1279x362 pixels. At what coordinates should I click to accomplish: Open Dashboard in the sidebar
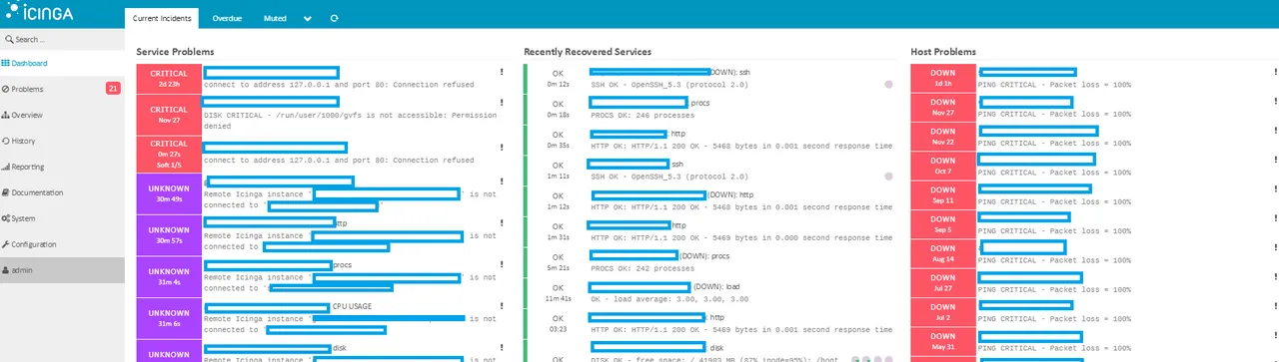point(62,63)
